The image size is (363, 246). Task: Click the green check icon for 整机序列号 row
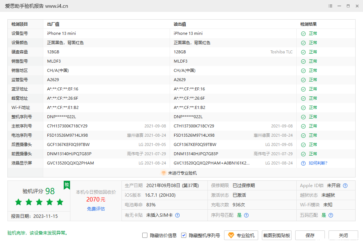click(303, 117)
